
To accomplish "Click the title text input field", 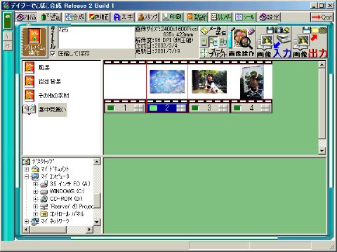I will point(96,37).
